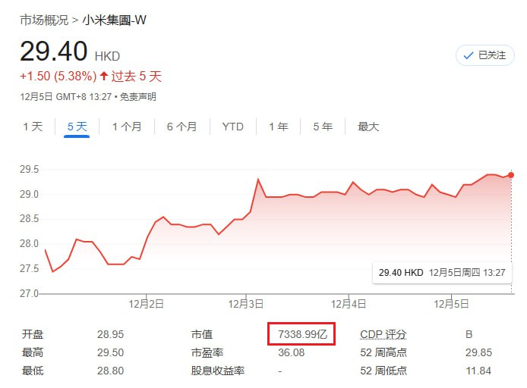The height and width of the screenshot is (388, 527).
Task: Select the 5 天 range tab
Action: click(x=77, y=127)
